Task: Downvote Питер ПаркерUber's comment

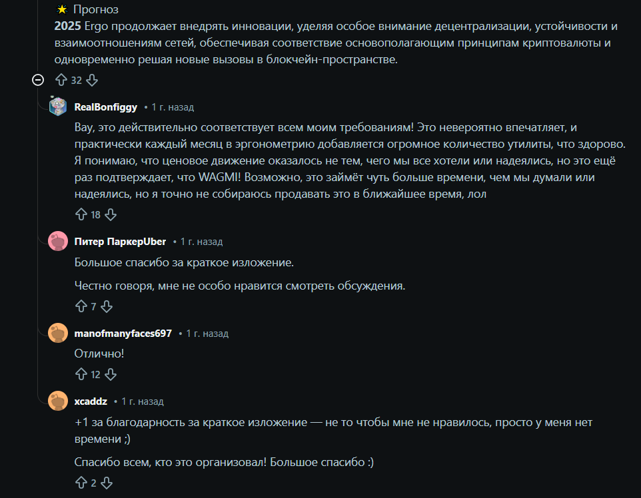Action: 107,307
